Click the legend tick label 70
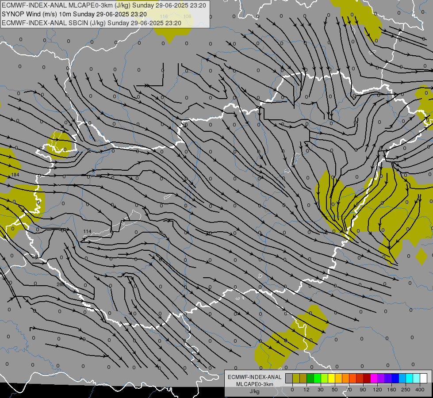The height and width of the screenshot is (398, 433). tap(349, 390)
